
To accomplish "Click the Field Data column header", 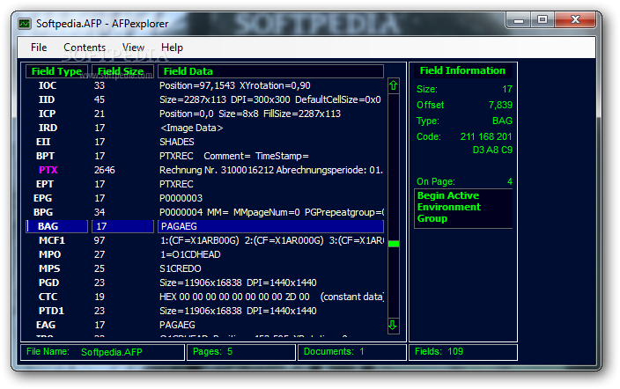I will click(x=271, y=71).
